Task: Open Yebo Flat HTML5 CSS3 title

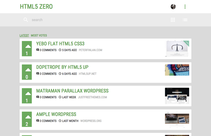Action: pos(60,44)
